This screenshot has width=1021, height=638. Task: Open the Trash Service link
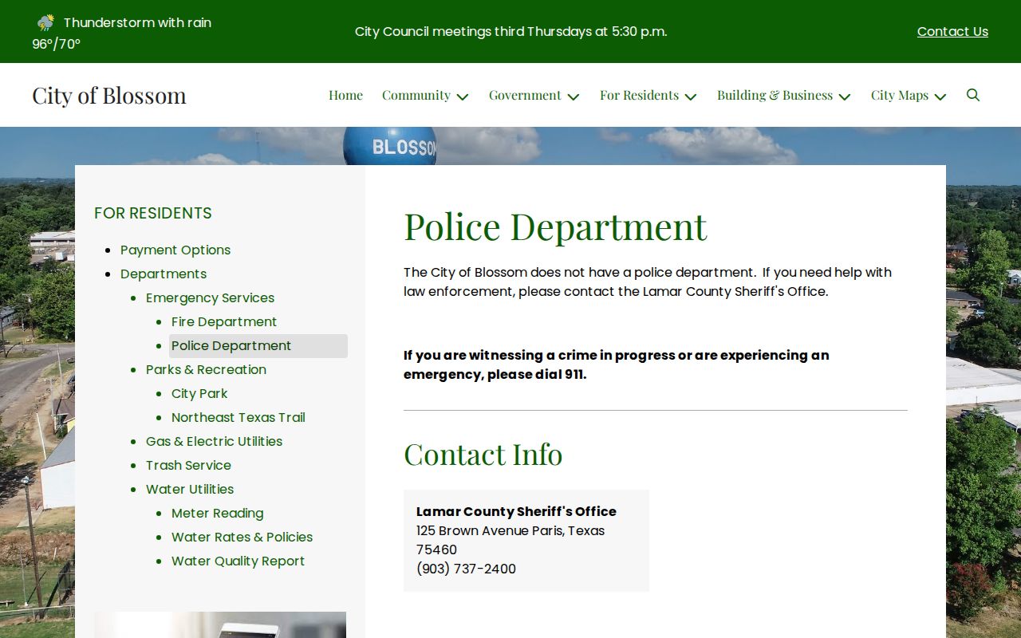188,465
